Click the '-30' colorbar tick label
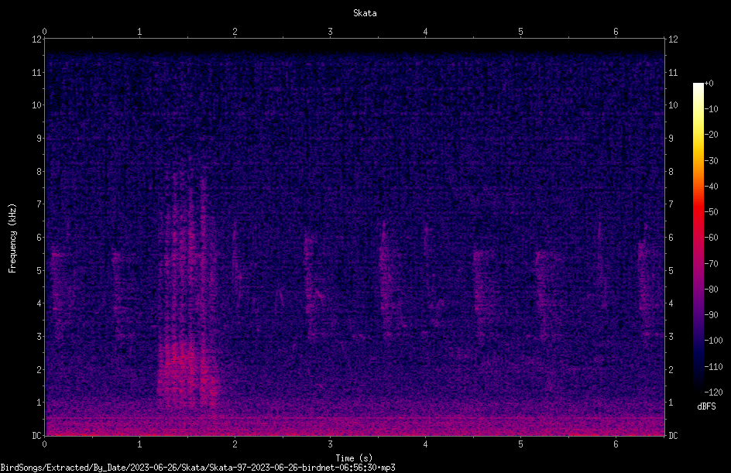The height and width of the screenshot is (473, 731). point(711,161)
